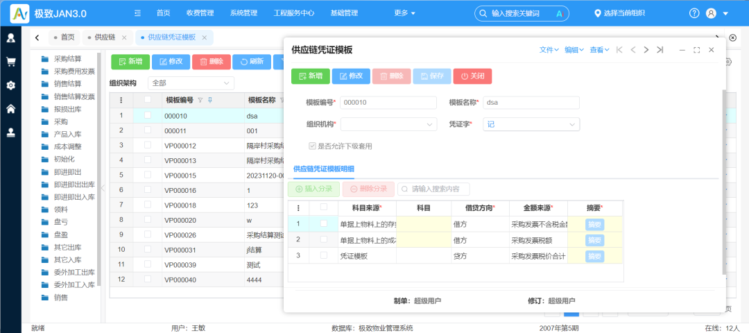Click the 请输入搜索内容 search box

pos(433,189)
